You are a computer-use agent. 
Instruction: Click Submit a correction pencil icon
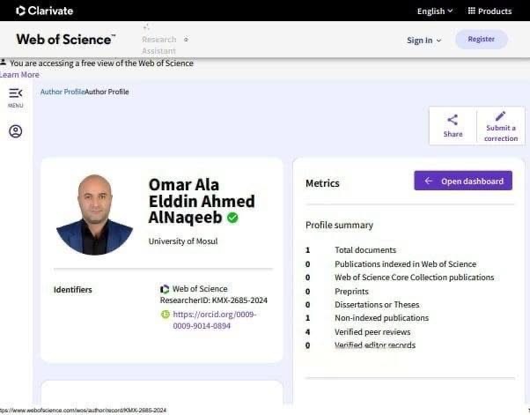click(x=500, y=116)
